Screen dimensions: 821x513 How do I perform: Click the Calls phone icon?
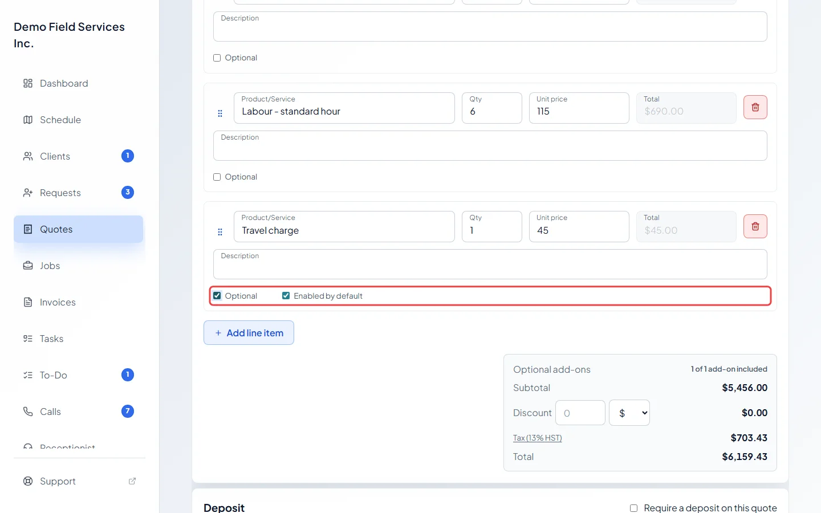pyautogui.click(x=28, y=412)
